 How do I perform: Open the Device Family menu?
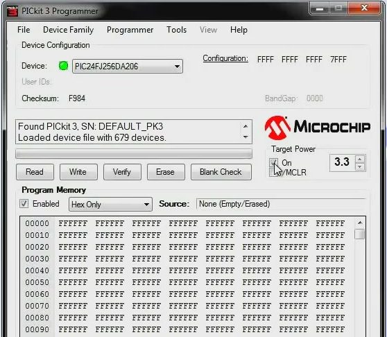coord(69,30)
